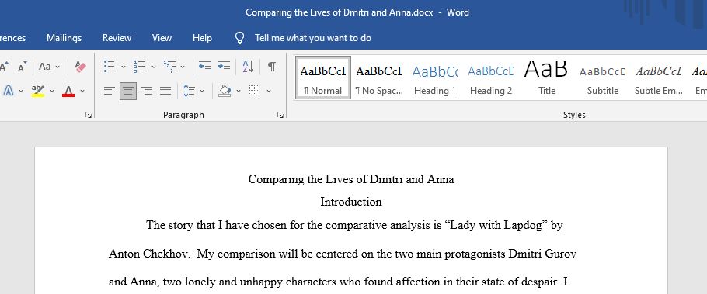Apply the Normal style
The height and width of the screenshot is (294, 707).
click(x=323, y=78)
